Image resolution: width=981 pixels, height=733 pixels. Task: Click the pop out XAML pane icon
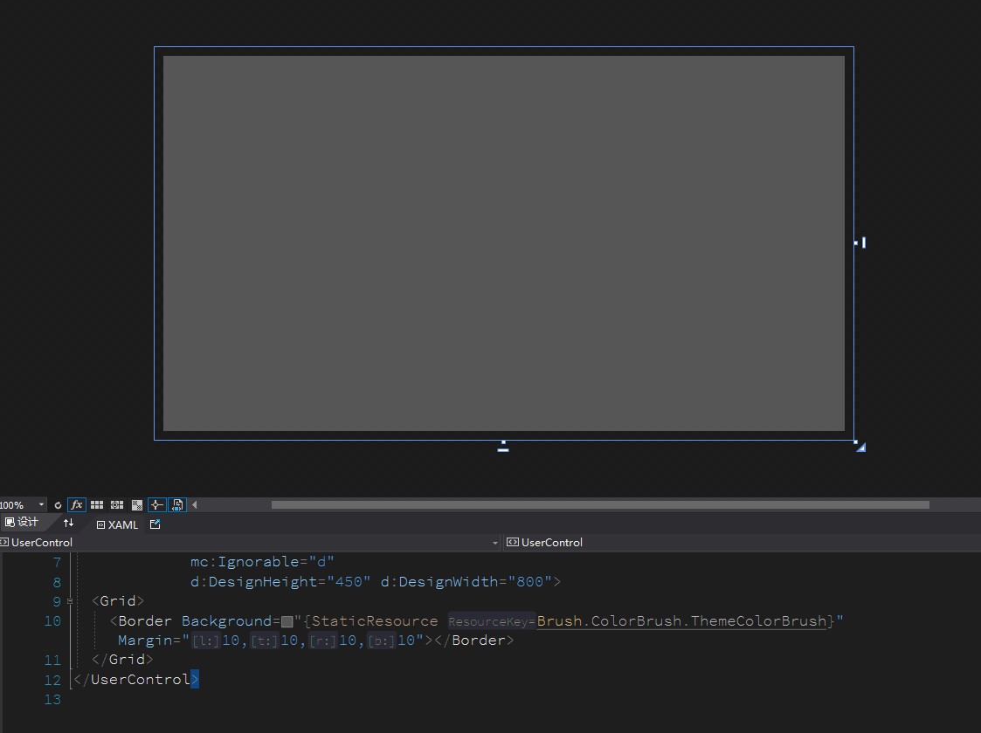pos(155,524)
